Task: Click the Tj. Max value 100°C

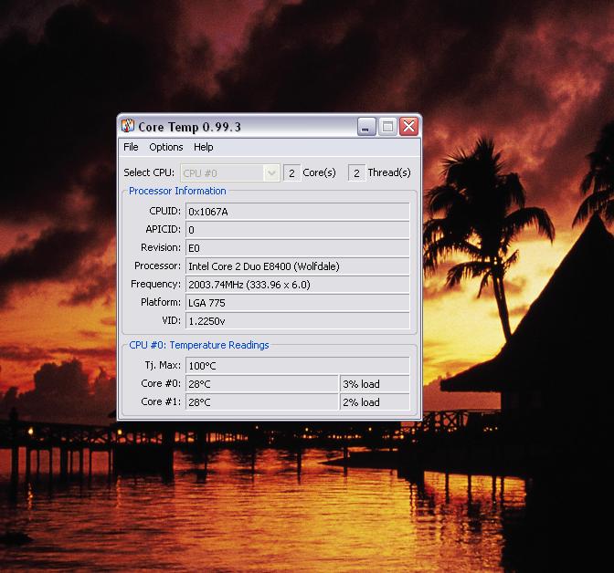Action: (298, 366)
